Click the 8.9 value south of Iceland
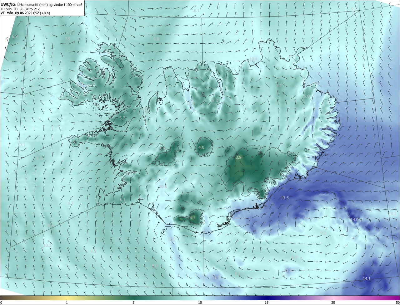The height and width of the screenshot is (305, 400). tap(294, 258)
